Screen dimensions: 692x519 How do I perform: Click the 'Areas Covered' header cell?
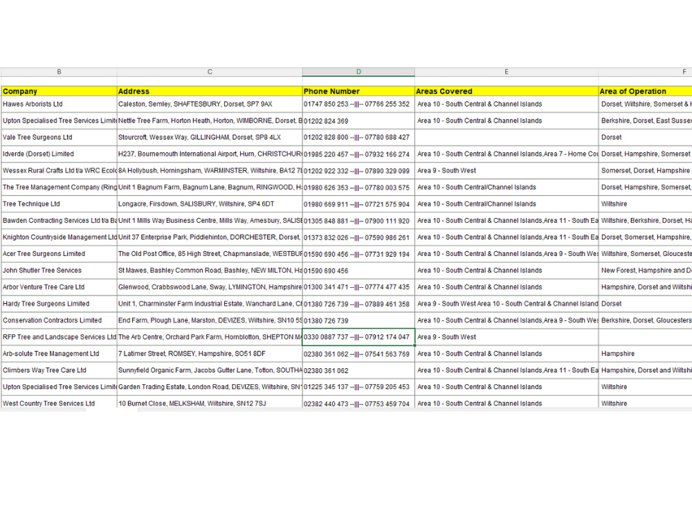point(507,91)
